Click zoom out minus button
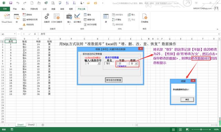Image resolution: width=221 pixels, height=132 pixels. point(192,130)
